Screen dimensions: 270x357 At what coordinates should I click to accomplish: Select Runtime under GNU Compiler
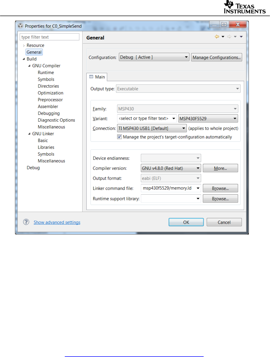coord(46,72)
